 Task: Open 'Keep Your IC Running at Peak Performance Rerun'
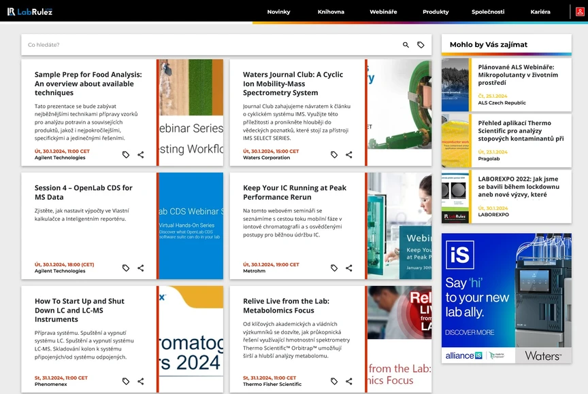pyautogui.click(x=295, y=192)
